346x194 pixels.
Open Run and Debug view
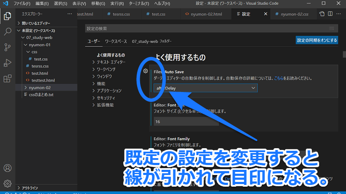(7, 63)
